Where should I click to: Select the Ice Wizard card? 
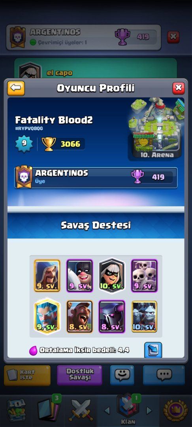click(47, 316)
